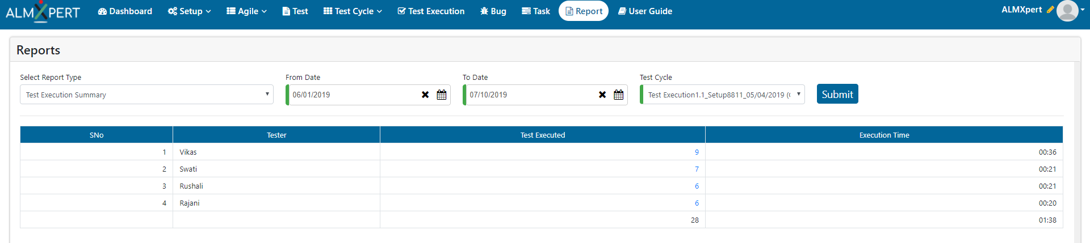This screenshot has width=1090, height=243.
Task: Click the pencil edit icon beside ALMXpert
Action: (x=1050, y=10)
